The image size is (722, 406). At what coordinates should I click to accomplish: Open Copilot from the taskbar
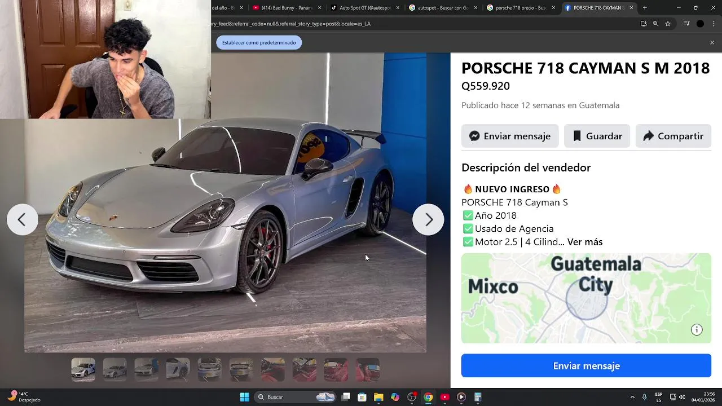pos(395,397)
